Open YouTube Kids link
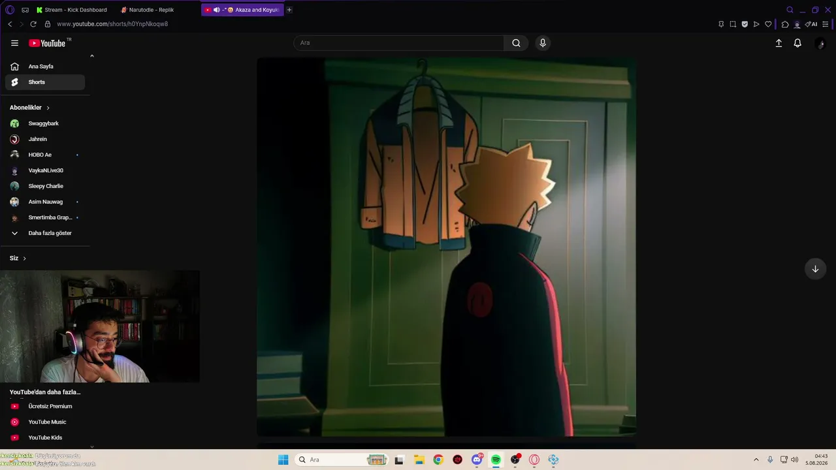This screenshot has height=470, width=836. click(45, 437)
